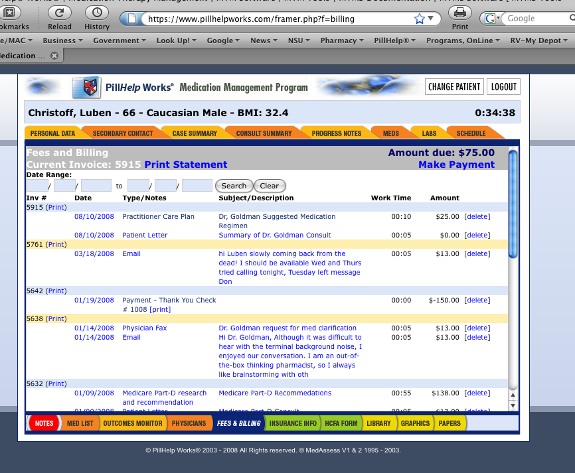575x473 pixels.
Task: Switch to the Progress Notes tab
Action: (x=336, y=133)
